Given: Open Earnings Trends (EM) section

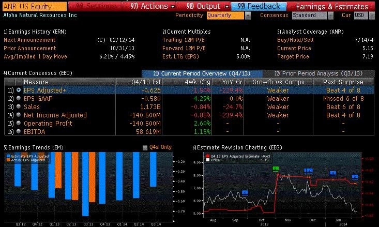Looking at the screenshot, I should (x=34, y=147).
